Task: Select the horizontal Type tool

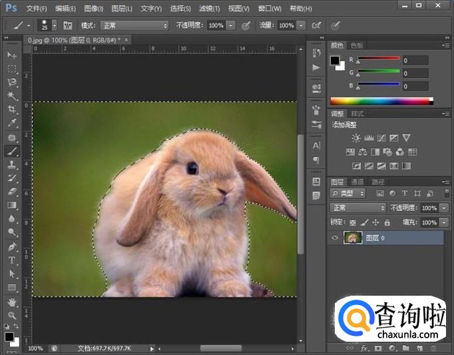Action: [x=11, y=260]
